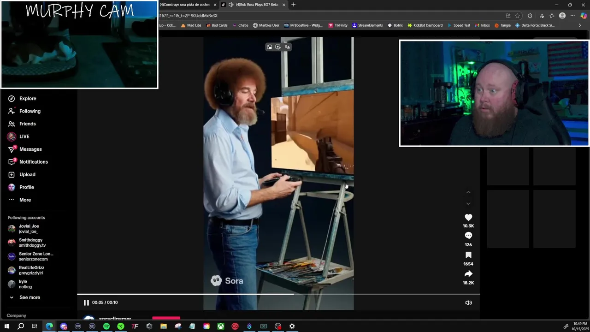The image size is (590, 332).
Task: Open the Inbox bookmark
Action: click(x=482, y=25)
